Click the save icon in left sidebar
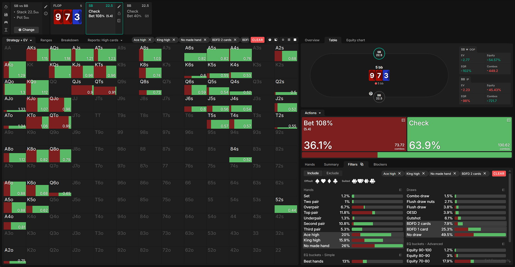The image size is (515, 267). (6, 15)
